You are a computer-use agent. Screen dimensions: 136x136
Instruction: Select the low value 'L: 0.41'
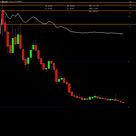coord(70,9)
